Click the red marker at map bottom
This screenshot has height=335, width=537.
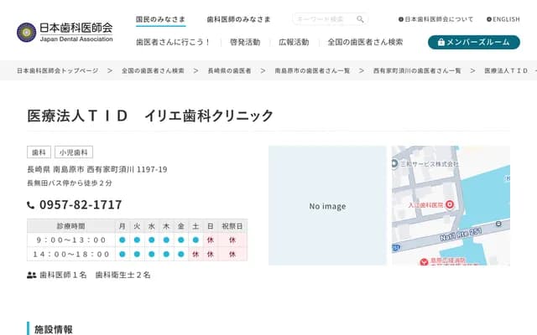422,260
